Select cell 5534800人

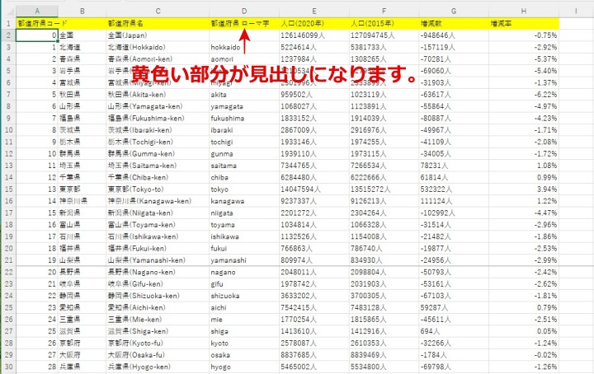pos(384,367)
